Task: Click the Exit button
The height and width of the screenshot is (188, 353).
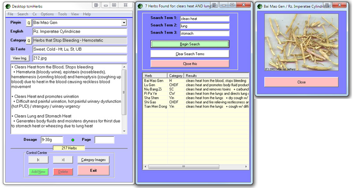Action: coord(94,170)
